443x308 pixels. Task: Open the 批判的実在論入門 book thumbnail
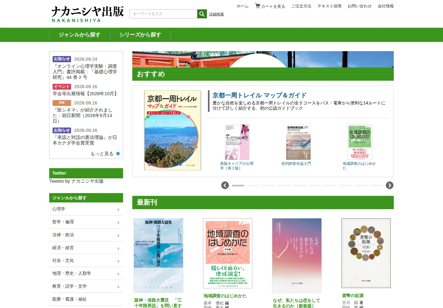(x=298, y=142)
